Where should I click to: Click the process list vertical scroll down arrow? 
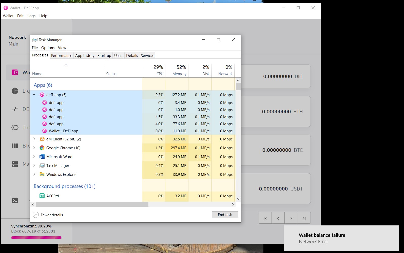(x=238, y=199)
